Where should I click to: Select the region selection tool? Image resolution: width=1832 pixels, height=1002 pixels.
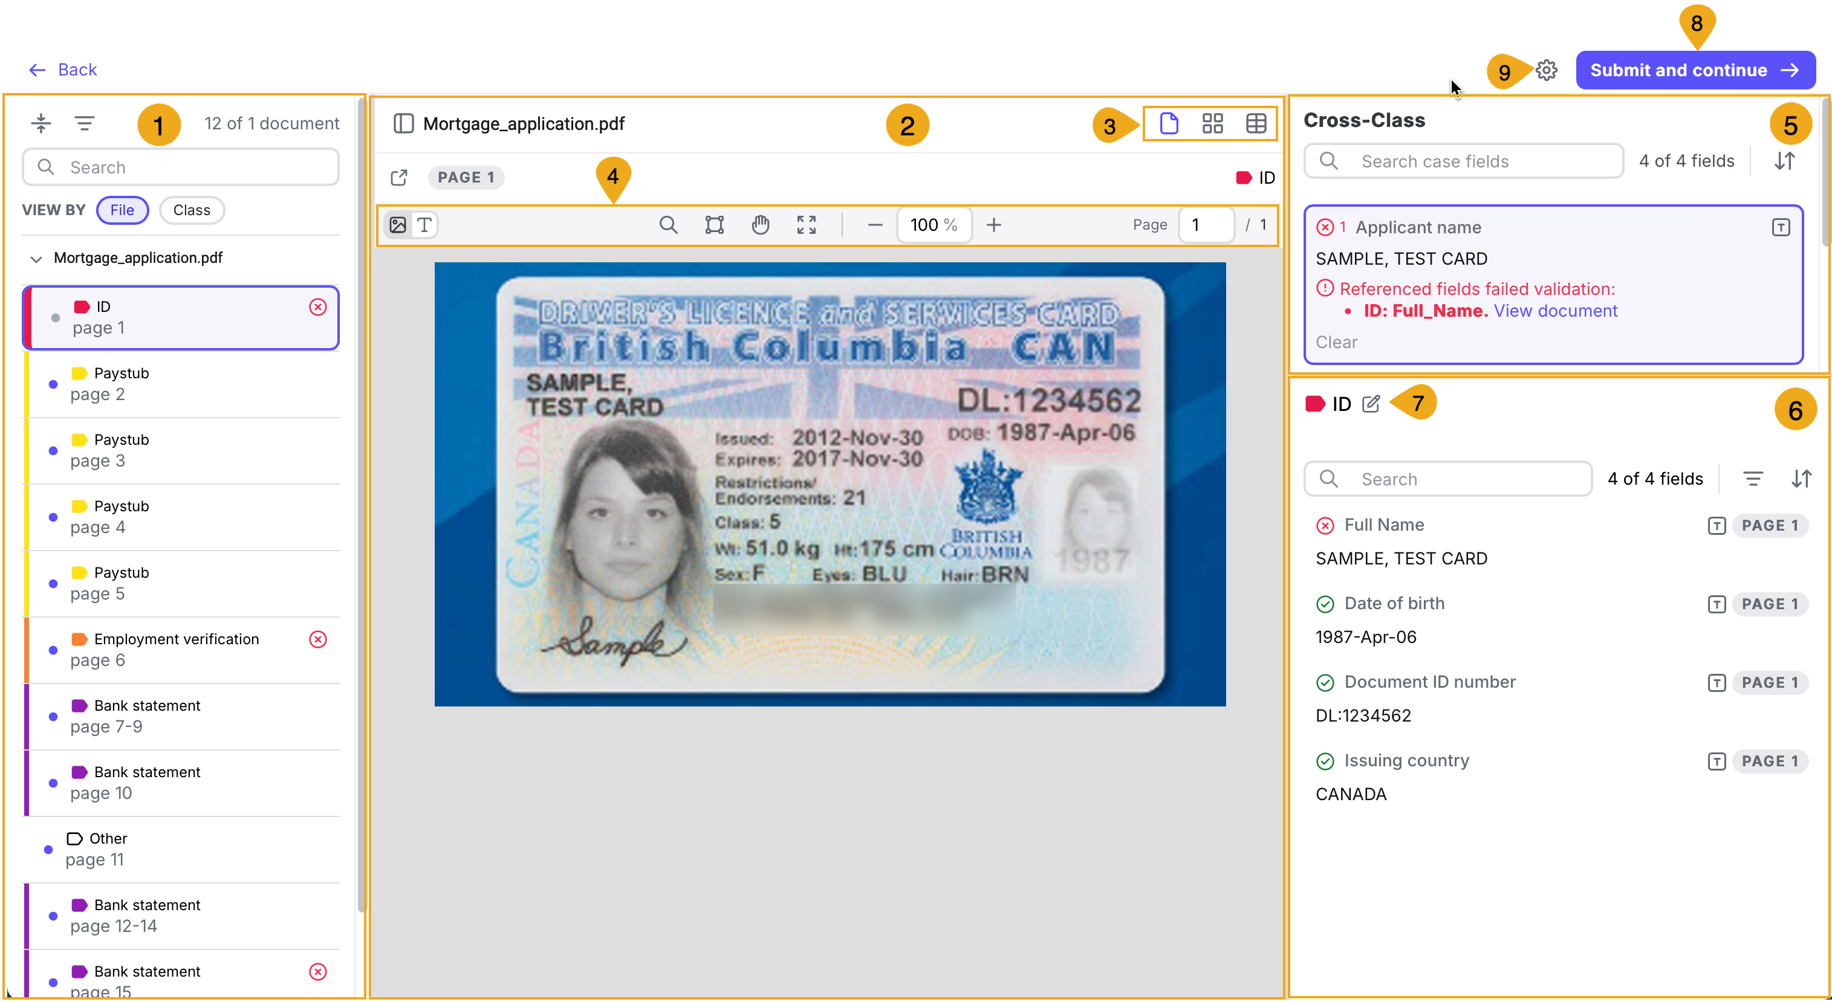pos(714,225)
